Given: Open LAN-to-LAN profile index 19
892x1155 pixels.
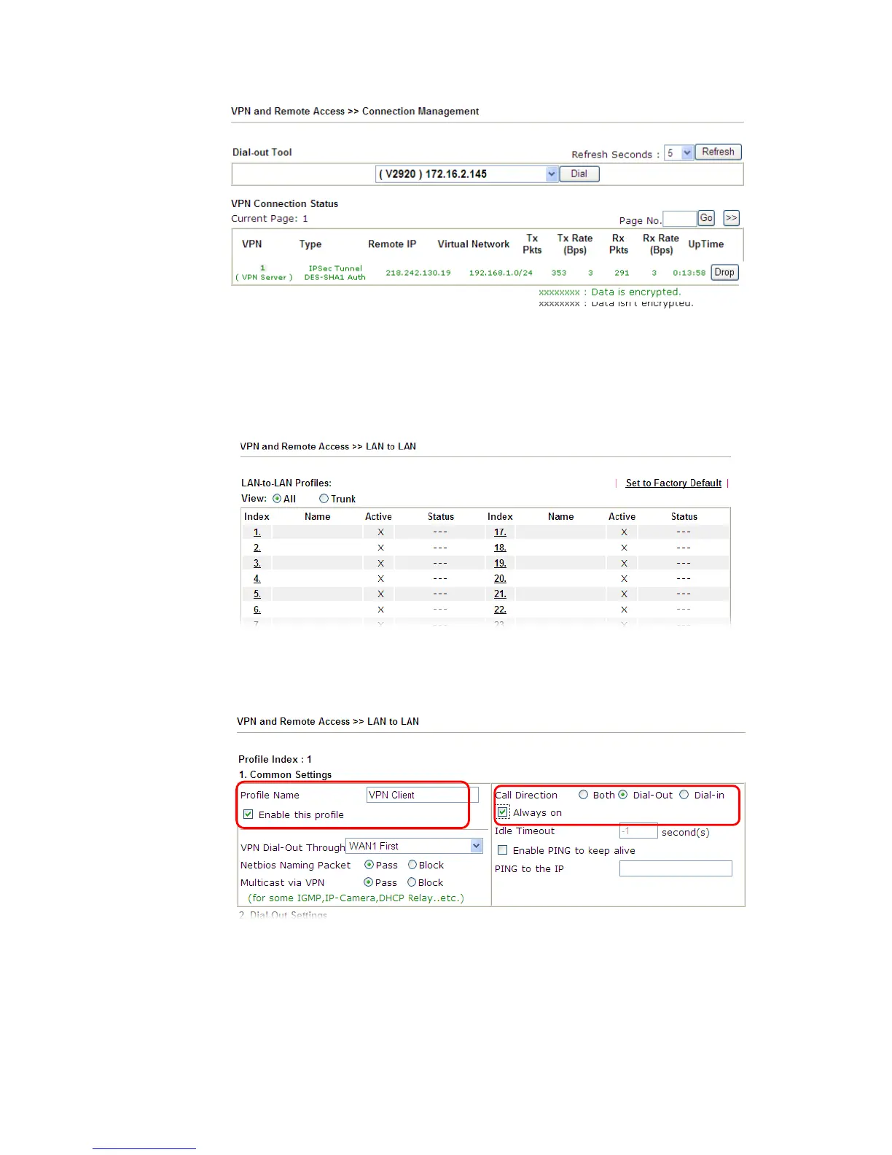Looking at the screenshot, I should [500, 563].
